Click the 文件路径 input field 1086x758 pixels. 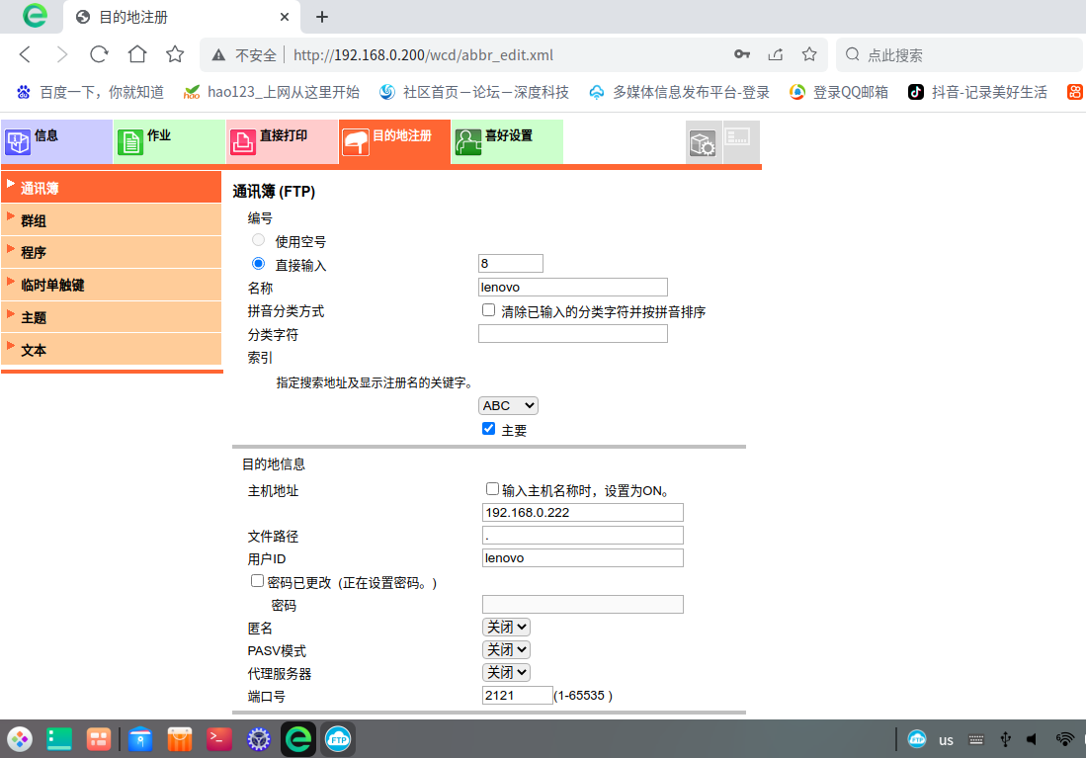point(582,536)
